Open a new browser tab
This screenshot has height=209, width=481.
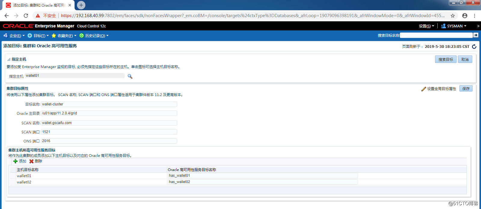click(x=81, y=5)
